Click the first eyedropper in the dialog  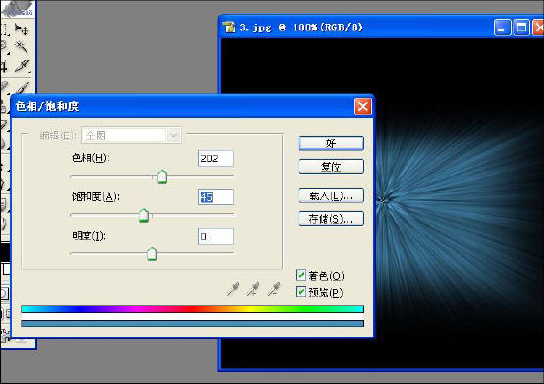[233, 289]
